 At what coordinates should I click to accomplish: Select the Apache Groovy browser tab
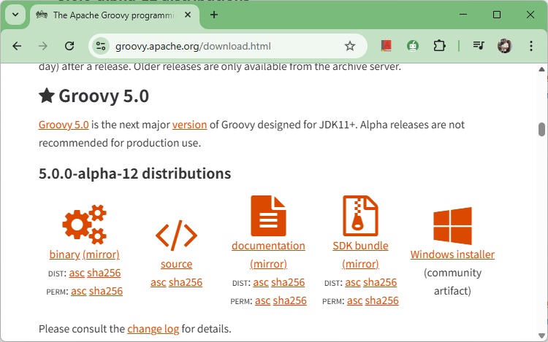(110, 15)
